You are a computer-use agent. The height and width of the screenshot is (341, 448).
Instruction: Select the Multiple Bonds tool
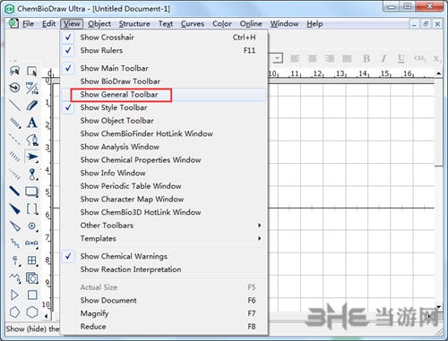[x=14, y=123]
